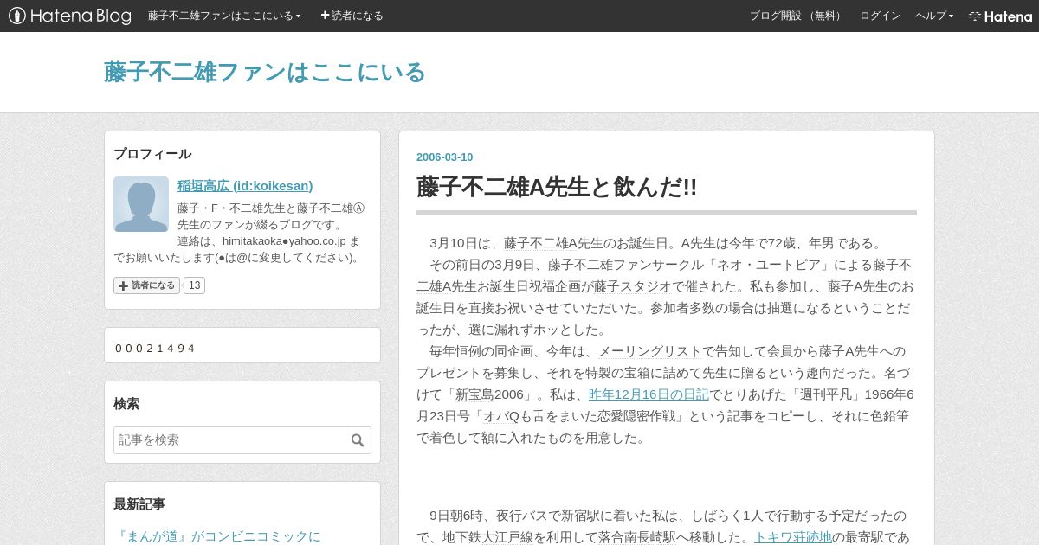Click the post date 2006-03-10

445,157
